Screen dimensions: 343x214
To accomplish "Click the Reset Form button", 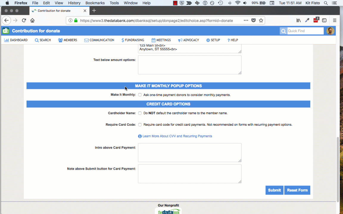I will tap(297, 190).
